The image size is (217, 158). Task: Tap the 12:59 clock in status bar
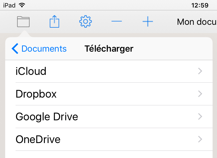[x=200, y=5]
